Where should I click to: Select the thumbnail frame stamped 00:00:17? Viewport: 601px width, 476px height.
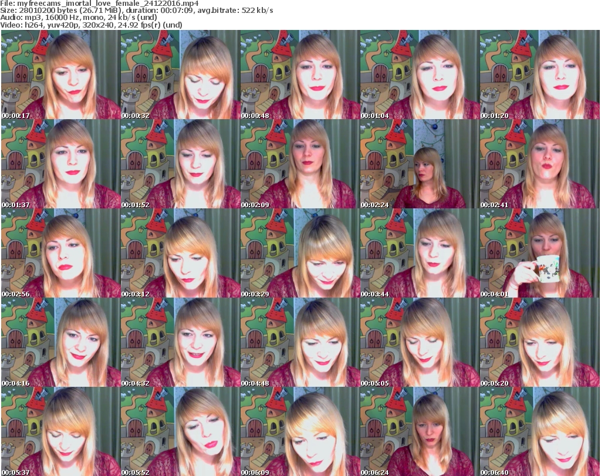[61, 75]
